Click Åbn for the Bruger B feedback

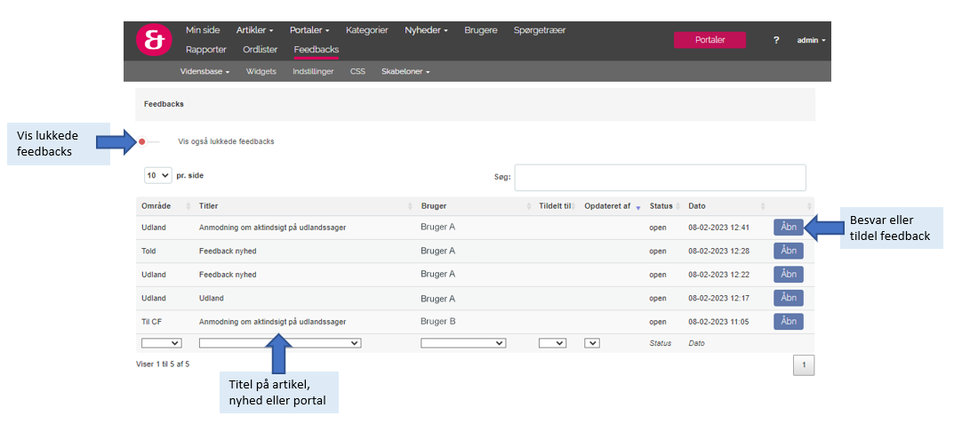[x=789, y=321]
